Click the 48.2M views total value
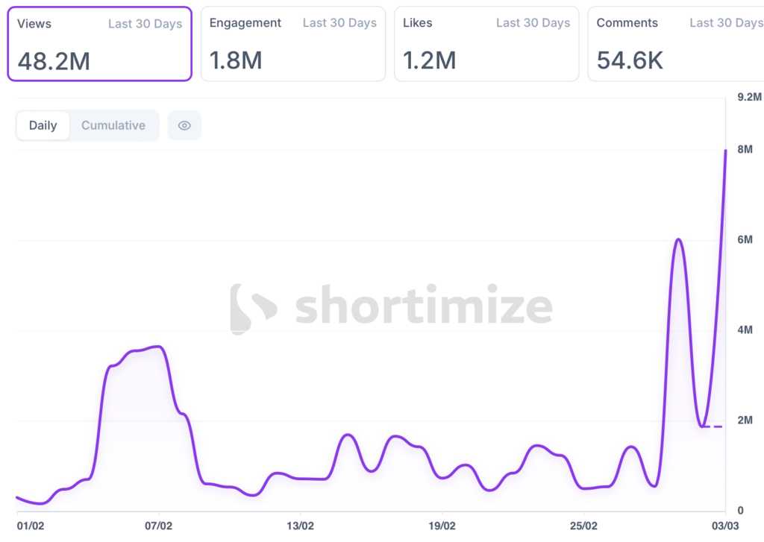Image resolution: width=764 pixels, height=542 pixels. (54, 61)
